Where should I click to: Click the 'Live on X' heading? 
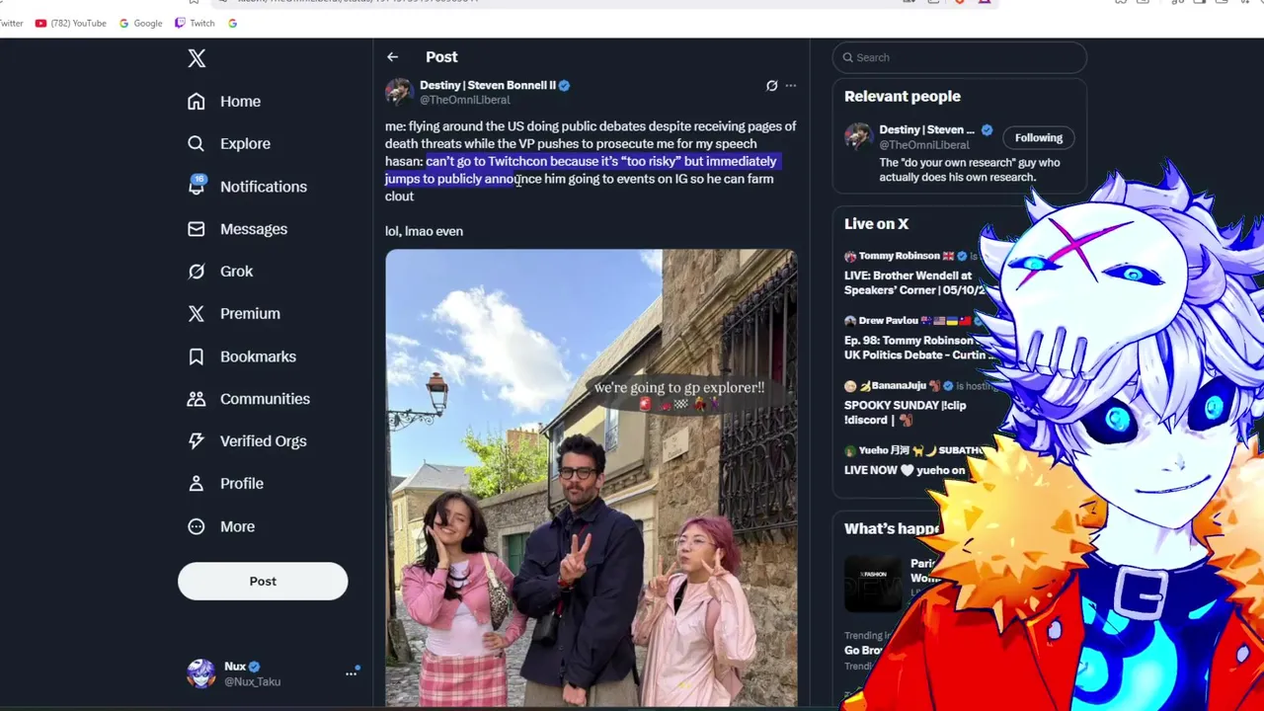(x=876, y=224)
